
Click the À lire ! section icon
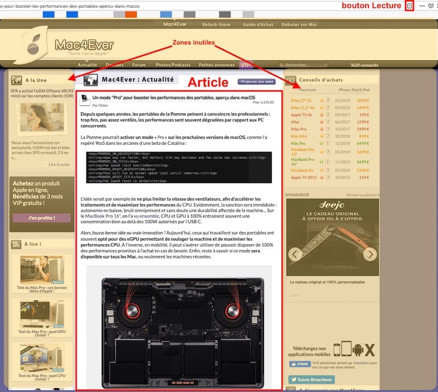tap(16, 245)
